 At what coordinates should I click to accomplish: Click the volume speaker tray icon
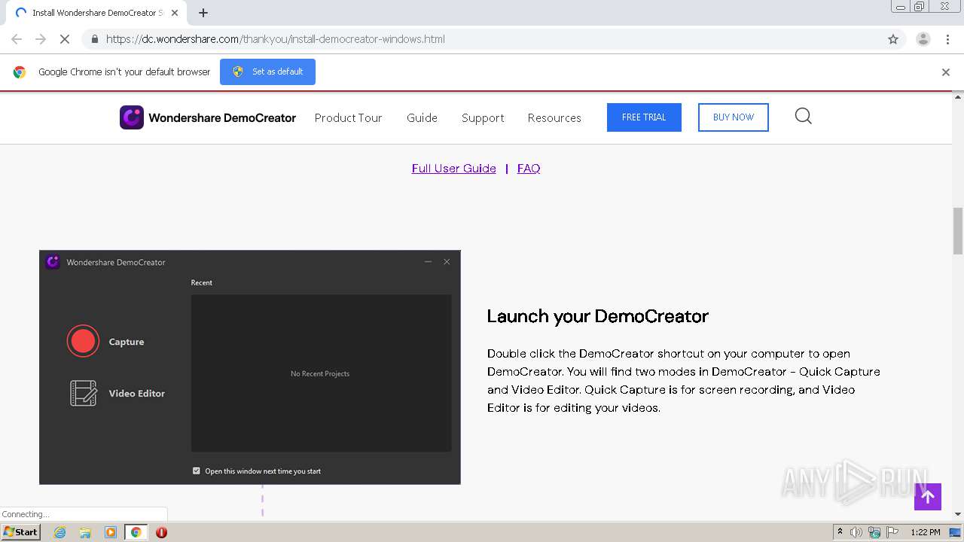[x=856, y=532]
